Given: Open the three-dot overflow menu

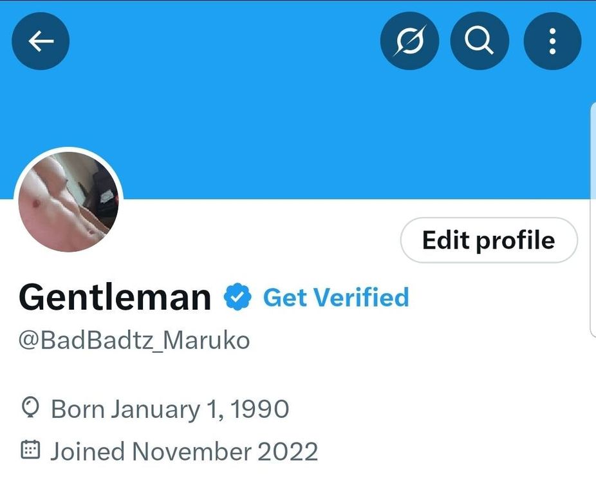Looking at the screenshot, I should pos(552,41).
